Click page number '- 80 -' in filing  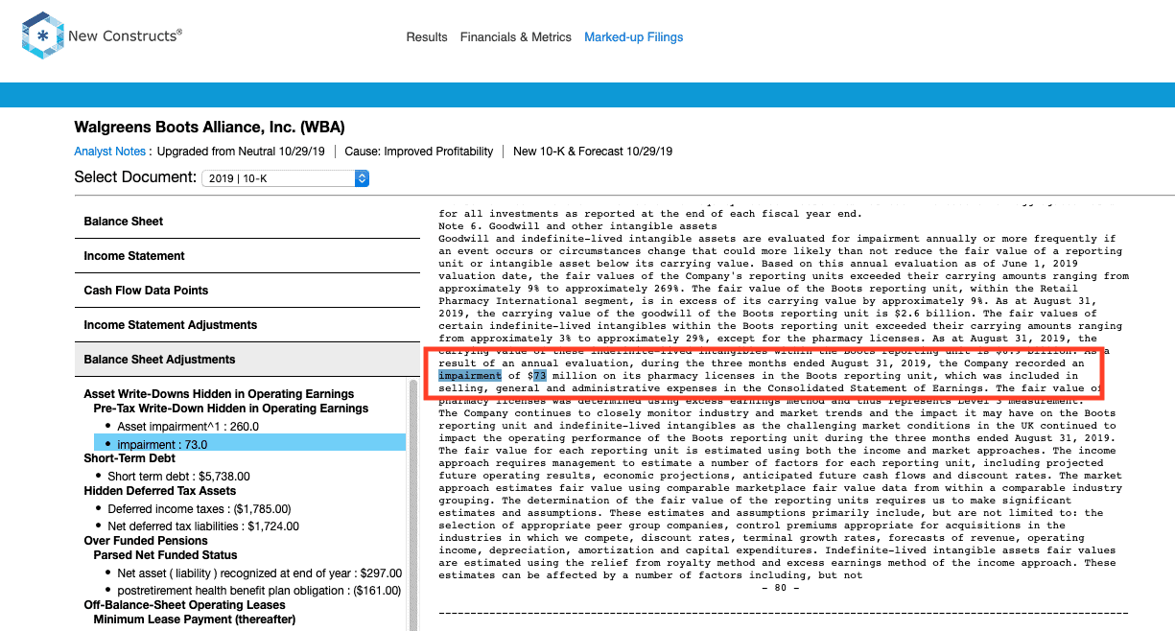(x=780, y=588)
